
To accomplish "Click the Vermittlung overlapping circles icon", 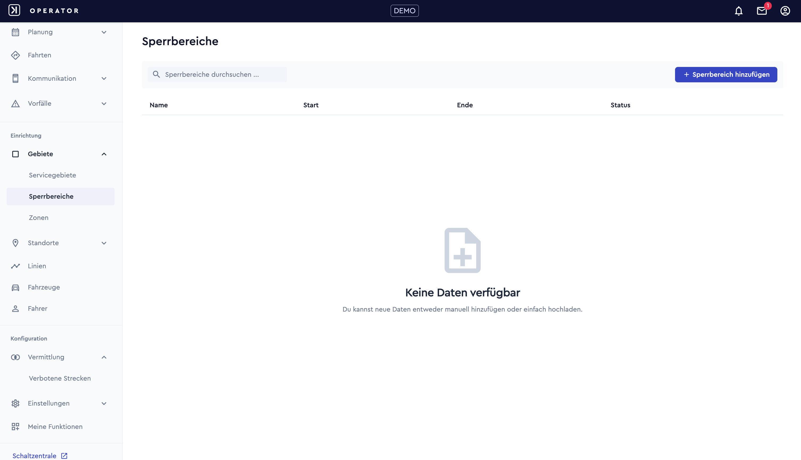I will [x=15, y=357].
